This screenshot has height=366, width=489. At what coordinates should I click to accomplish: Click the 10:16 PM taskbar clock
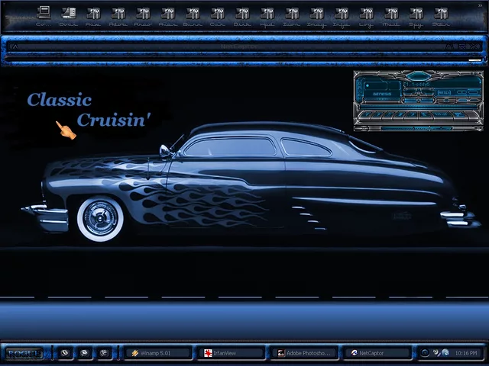tap(466, 353)
